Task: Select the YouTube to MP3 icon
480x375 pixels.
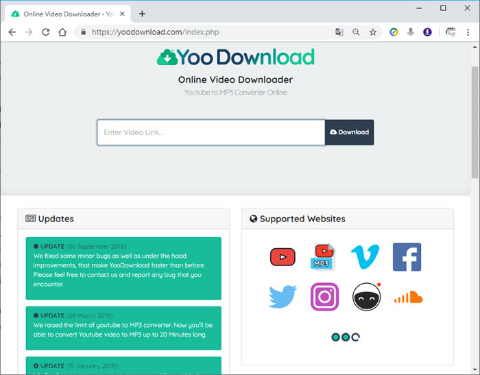Action: coord(323,257)
